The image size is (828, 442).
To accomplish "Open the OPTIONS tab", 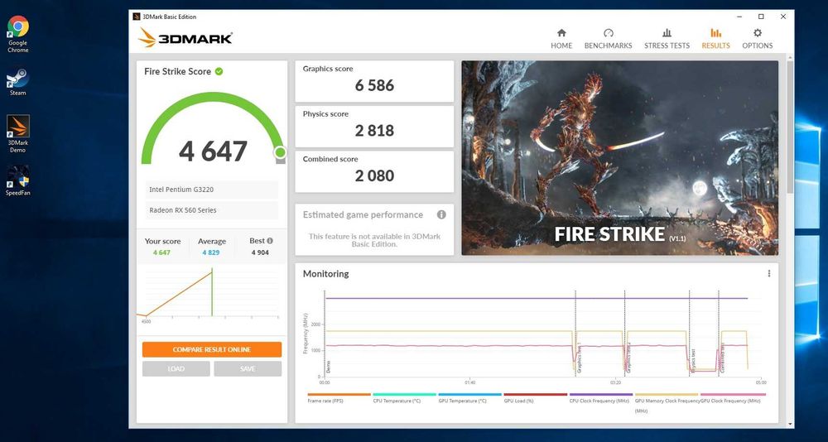I will point(758,39).
